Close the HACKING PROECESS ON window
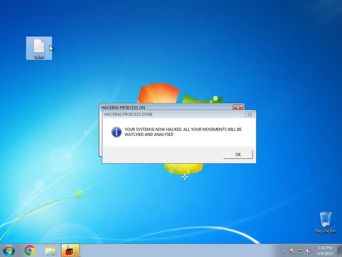Viewport: 342px width, 257px height. 238,107
